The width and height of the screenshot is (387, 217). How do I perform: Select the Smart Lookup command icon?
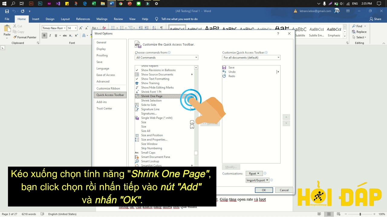click(137, 161)
